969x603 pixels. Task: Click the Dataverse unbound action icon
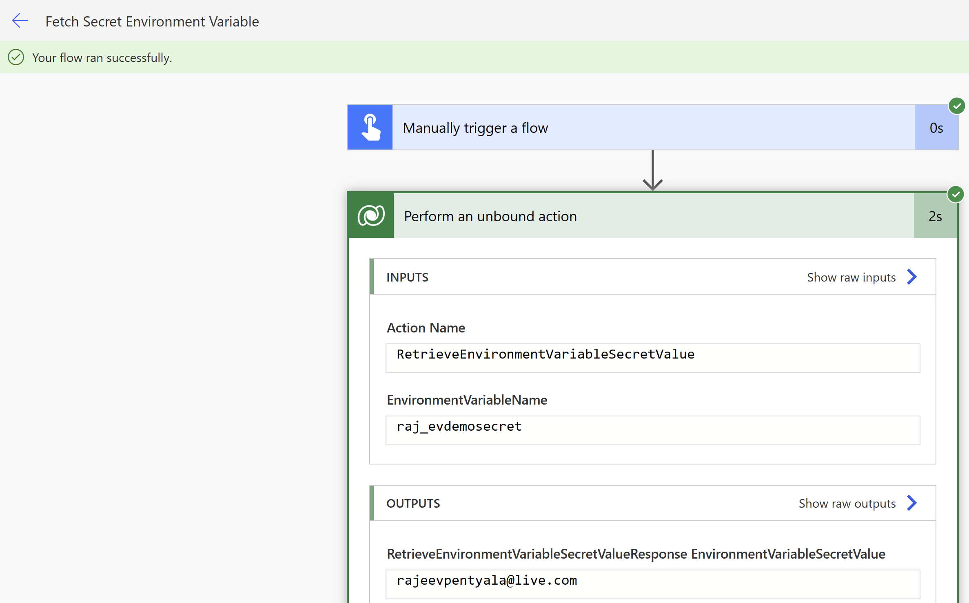point(371,216)
